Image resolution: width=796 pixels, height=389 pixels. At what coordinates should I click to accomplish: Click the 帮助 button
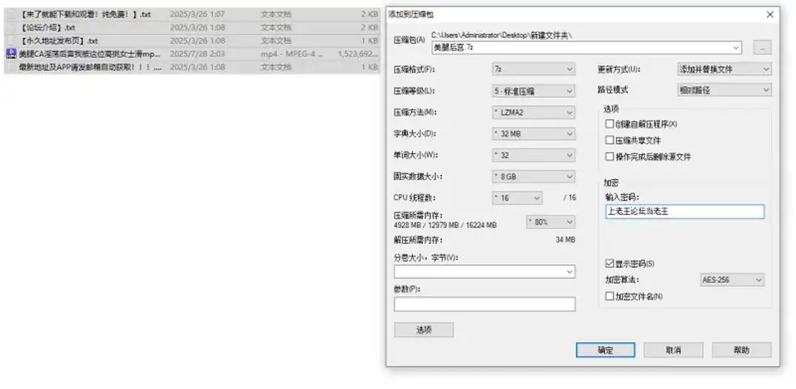tap(741, 350)
